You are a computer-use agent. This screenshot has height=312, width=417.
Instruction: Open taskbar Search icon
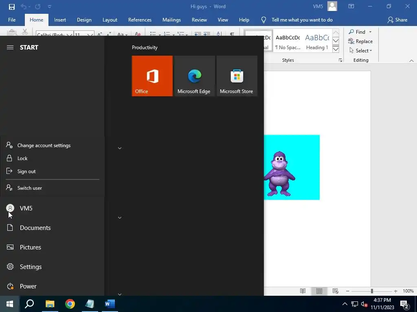[29, 304]
